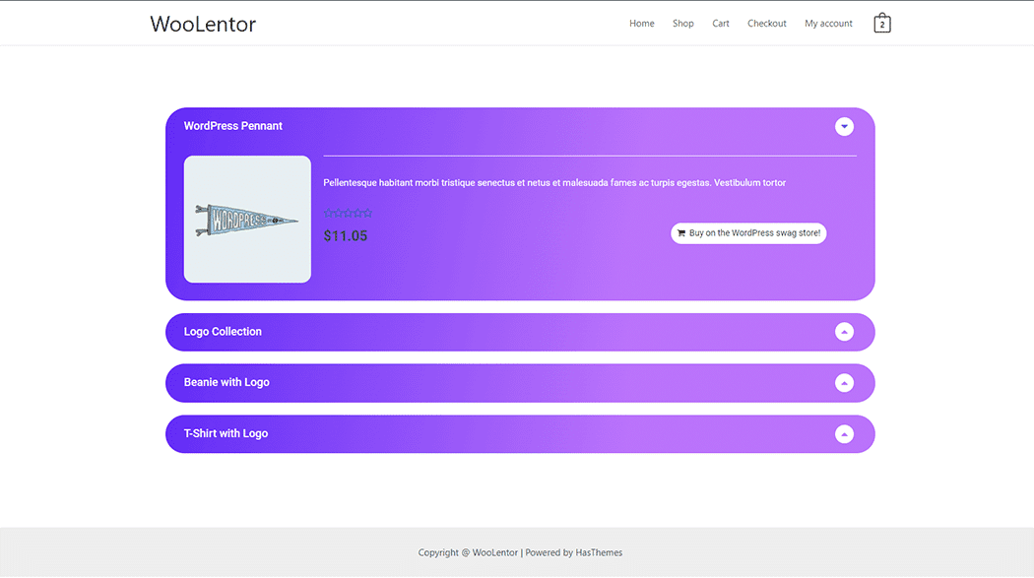
Task: Click the Buy on the WordPress swag store button
Action: [x=748, y=233]
